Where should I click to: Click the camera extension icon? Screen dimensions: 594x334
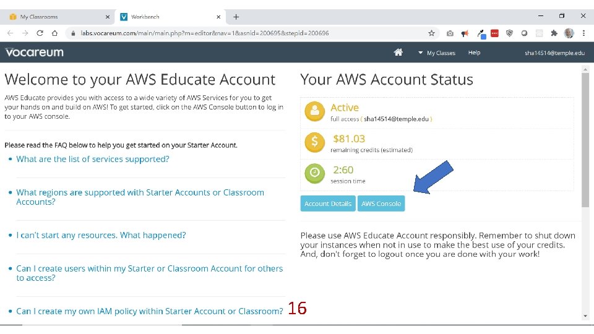[450, 33]
